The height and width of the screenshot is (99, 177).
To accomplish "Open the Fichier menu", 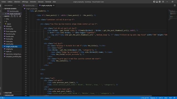I will 4,2.
